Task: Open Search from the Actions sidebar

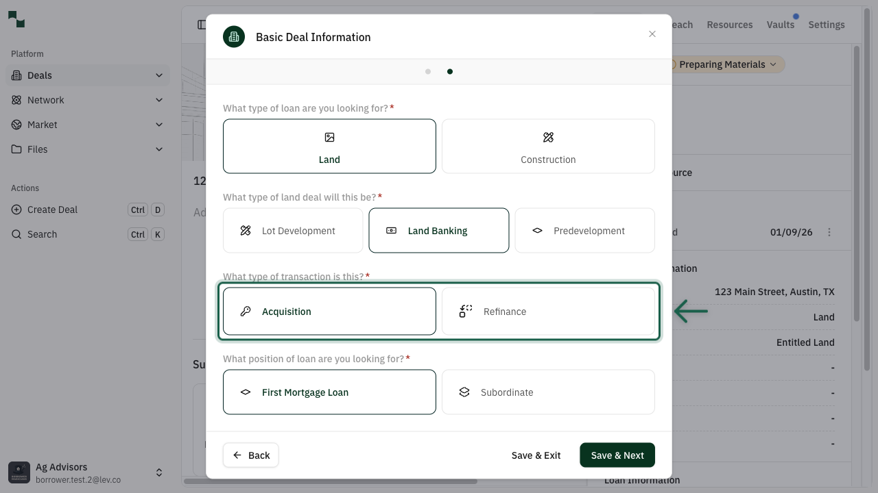Action: click(x=43, y=233)
